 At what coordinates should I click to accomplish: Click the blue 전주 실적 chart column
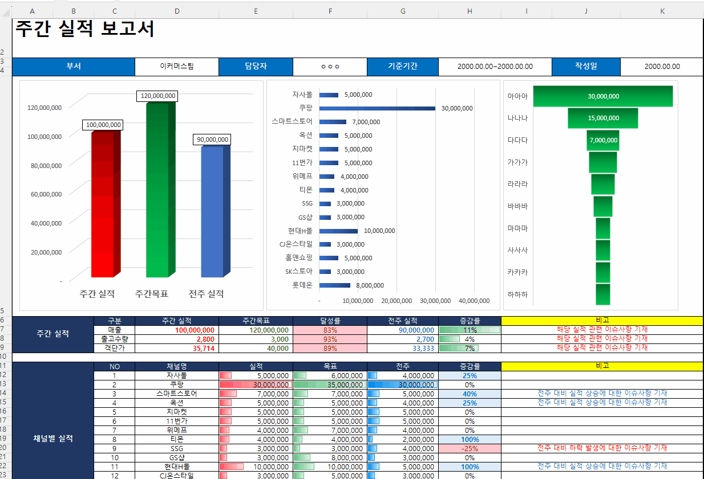pos(215,212)
